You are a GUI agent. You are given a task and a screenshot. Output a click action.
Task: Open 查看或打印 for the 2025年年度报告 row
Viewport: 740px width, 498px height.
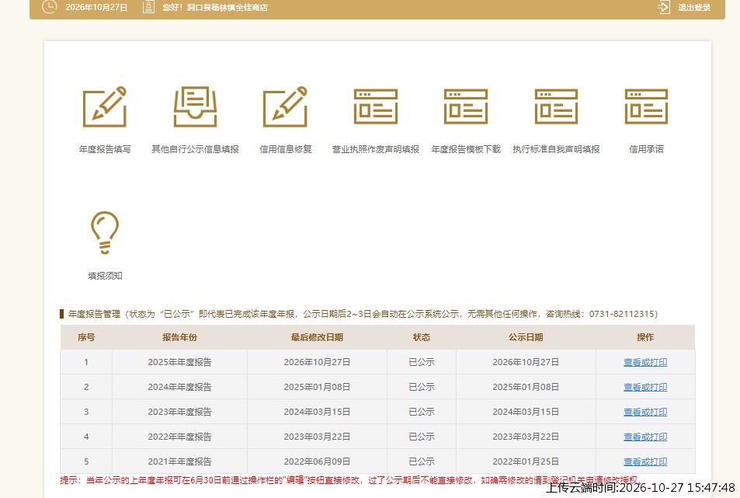[x=645, y=362]
